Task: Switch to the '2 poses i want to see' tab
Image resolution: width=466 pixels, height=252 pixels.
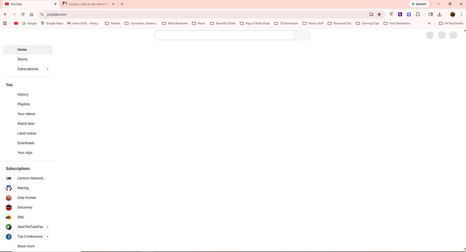Action: 89,4
